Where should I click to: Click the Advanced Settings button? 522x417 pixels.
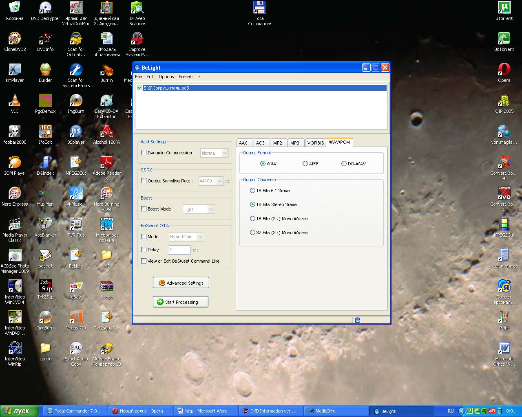pyautogui.click(x=181, y=283)
